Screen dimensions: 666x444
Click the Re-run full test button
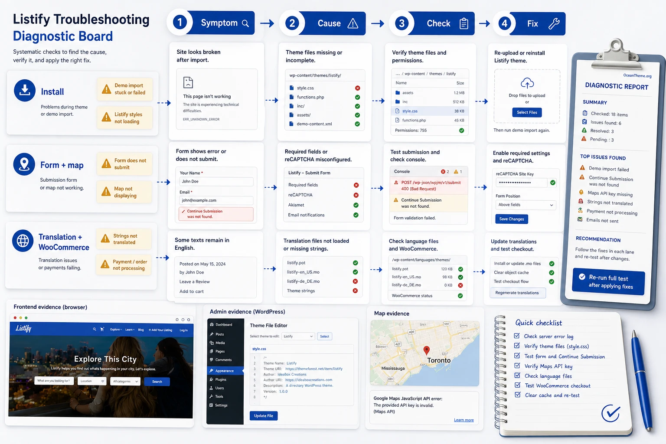tap(609, 282)
